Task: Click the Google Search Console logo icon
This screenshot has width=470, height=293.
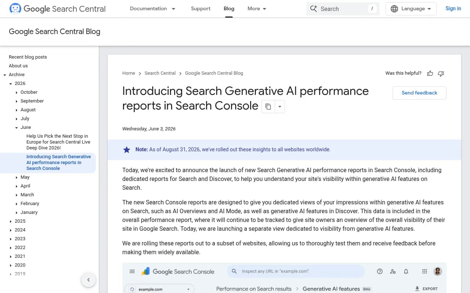Action: click(x=145, y=271)
